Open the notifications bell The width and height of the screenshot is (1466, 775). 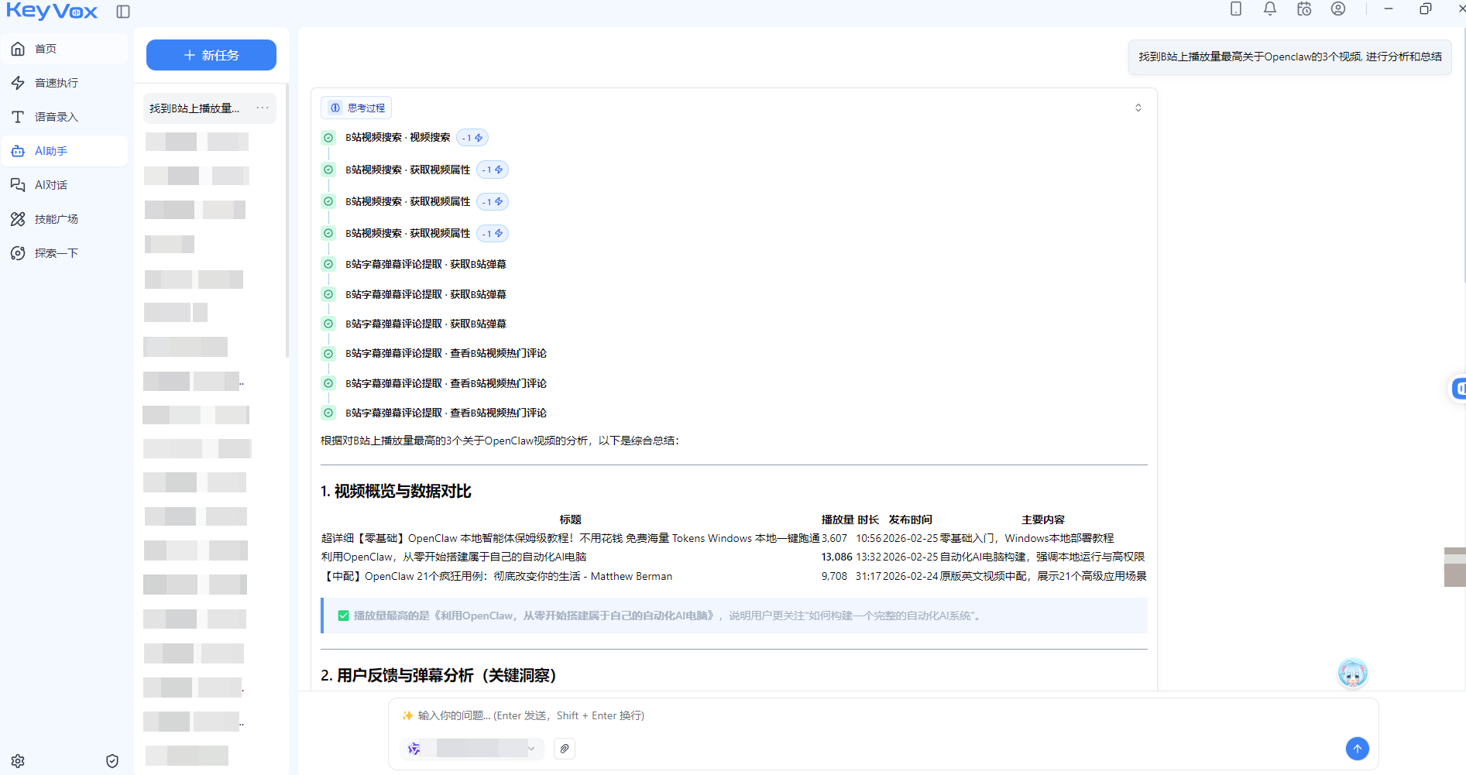1270,9
